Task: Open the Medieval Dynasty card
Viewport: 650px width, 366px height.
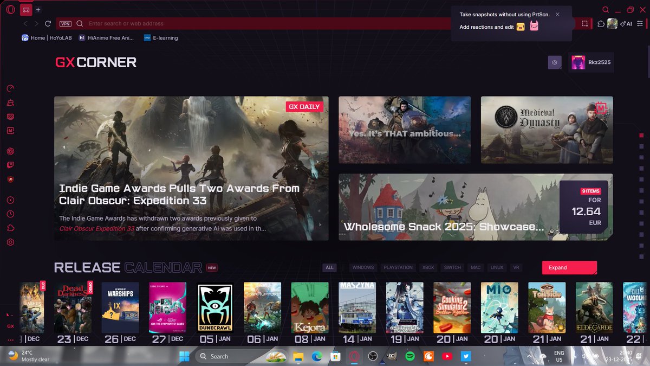Action: point(547,130)
